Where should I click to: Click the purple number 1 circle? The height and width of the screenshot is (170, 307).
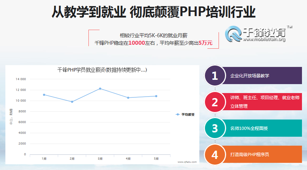[215, 76]
